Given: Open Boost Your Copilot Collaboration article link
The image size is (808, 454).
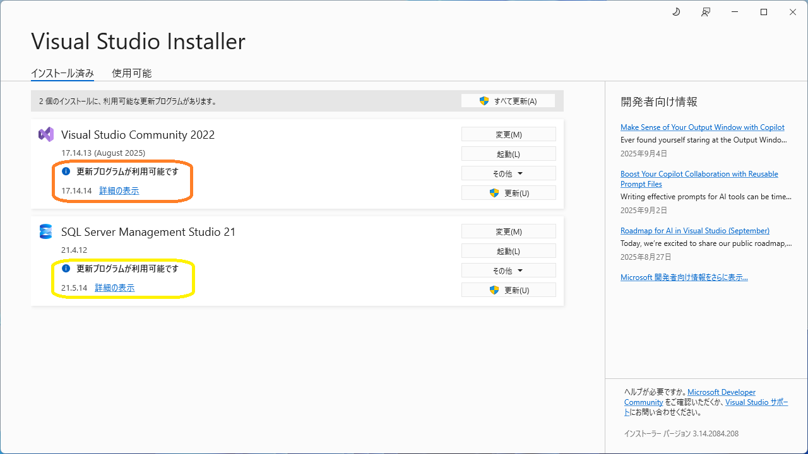Looking at the screenshot, I should pyautogui.click(x=699, y=179).
